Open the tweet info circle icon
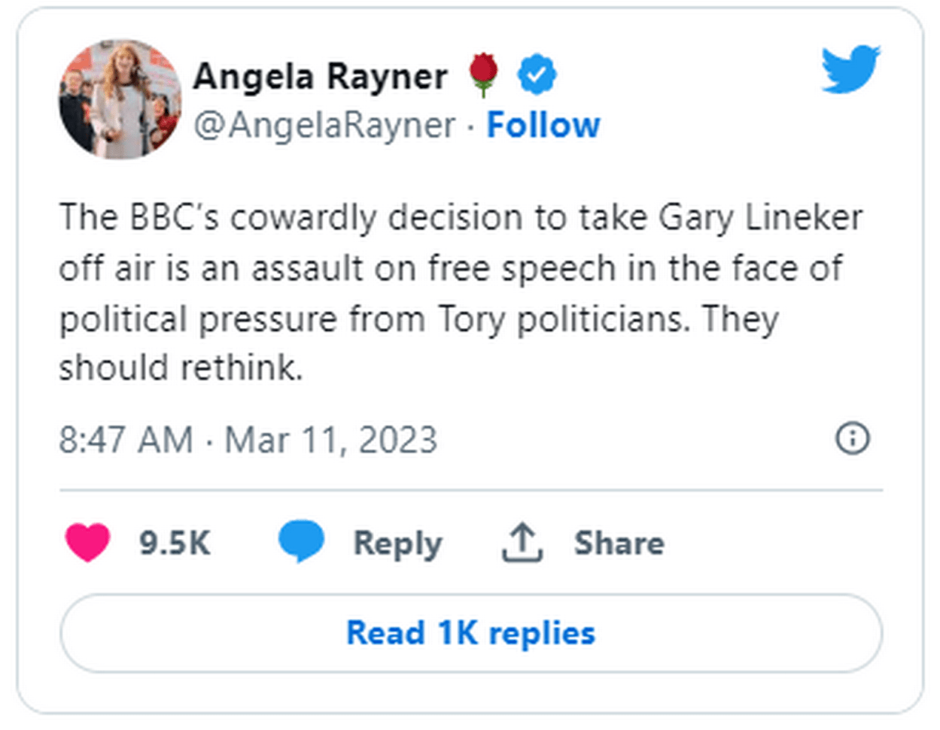Screen dimensions: 940x730 point(853,438)
